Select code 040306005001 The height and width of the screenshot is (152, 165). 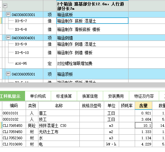23,74
